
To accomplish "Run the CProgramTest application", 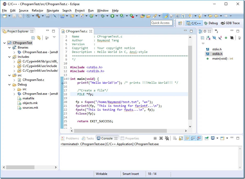I will 113,16.
